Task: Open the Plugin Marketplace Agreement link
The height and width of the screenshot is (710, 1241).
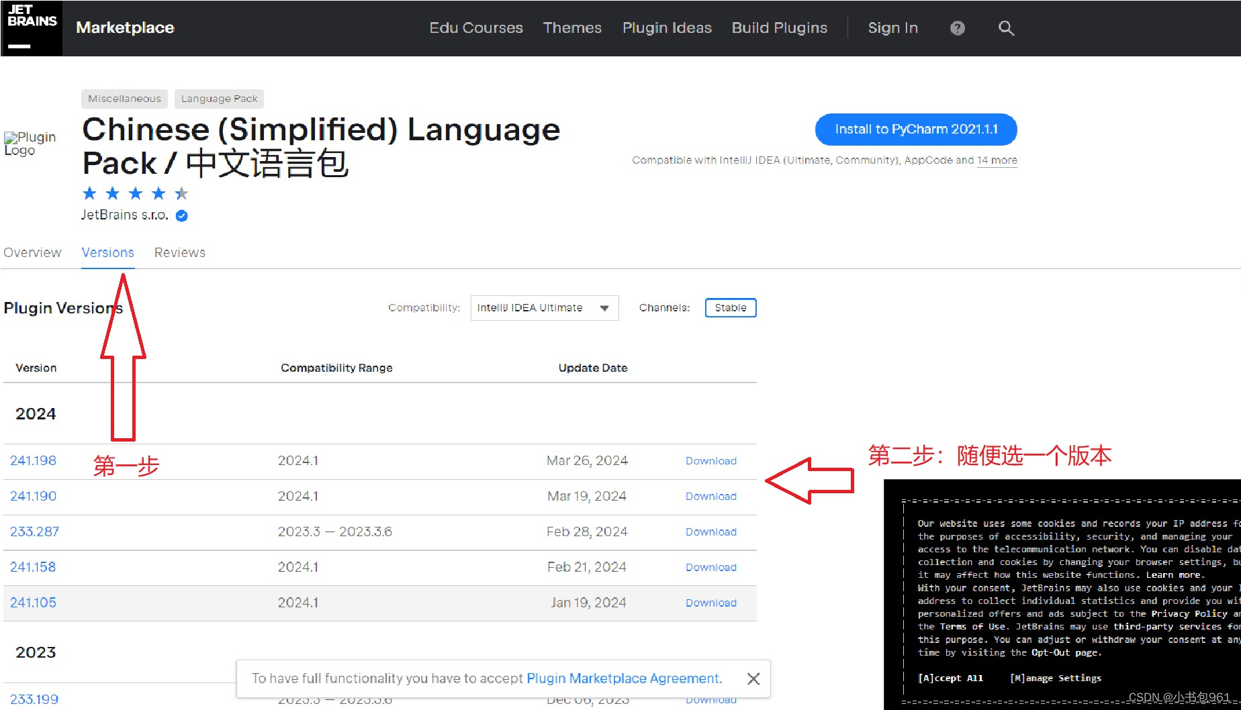Action: pyautogui.click(x=623, y=678)
